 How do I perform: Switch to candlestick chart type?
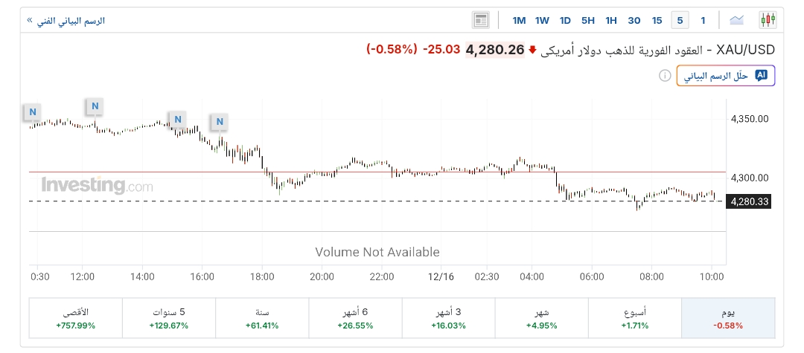(768, 20)
